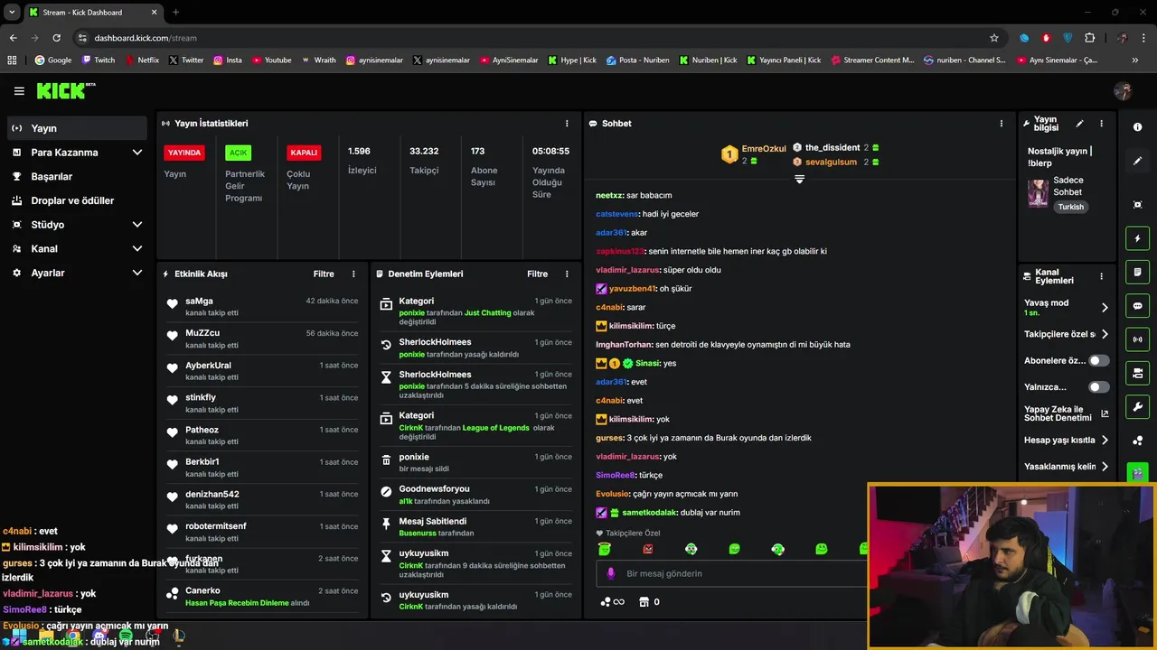This screenshot has width=1157, height=650.
Task: Click the chat bubble icon in right sidebar
Action: click(1137, 306)
